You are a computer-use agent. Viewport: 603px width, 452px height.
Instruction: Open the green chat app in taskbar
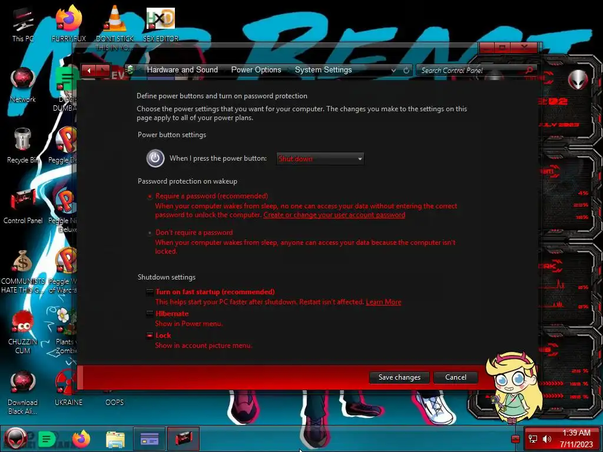[47, 438]
